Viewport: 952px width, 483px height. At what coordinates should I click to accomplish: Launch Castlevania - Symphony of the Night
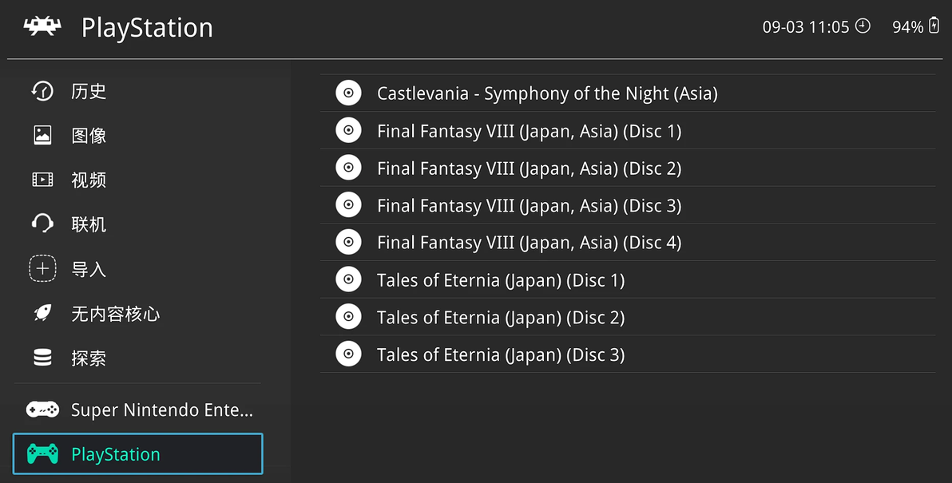pyautogui.click(x=547, y=93)
